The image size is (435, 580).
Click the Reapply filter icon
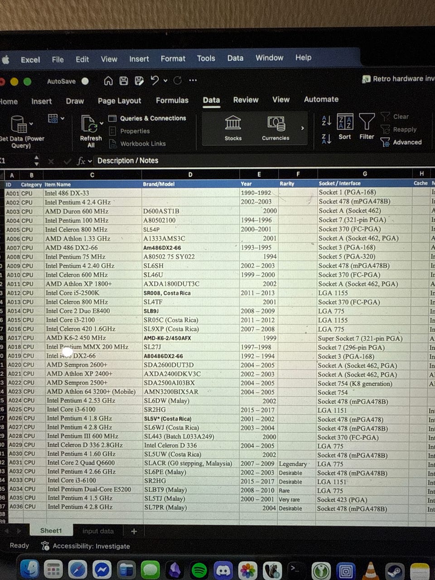click(399, 129)
